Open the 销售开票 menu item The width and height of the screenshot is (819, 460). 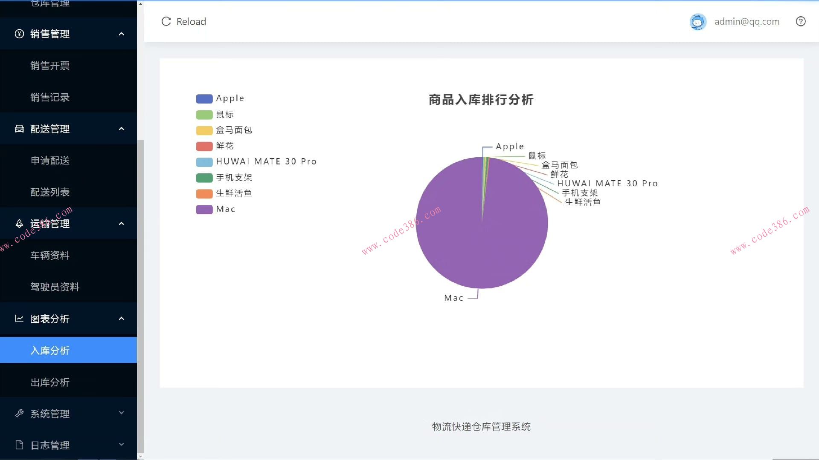click(x=50, y=66)
